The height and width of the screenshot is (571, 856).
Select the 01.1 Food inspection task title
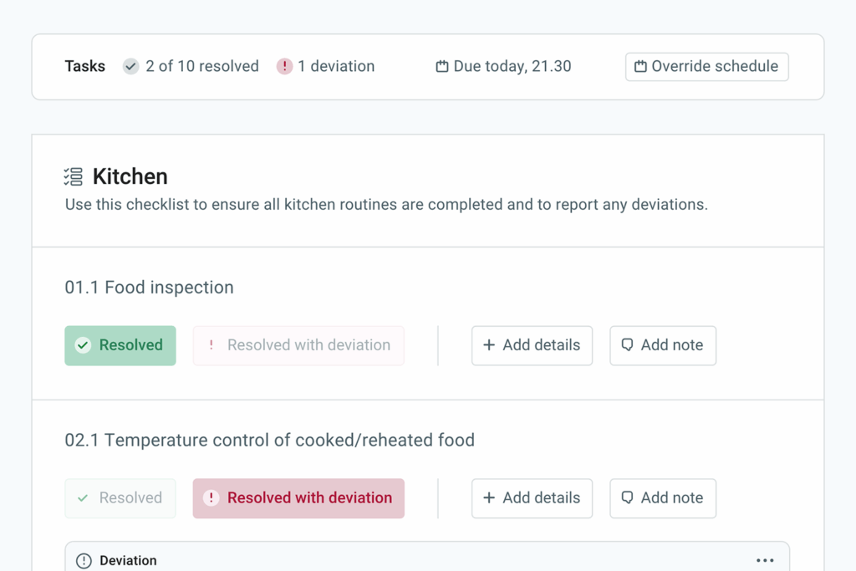tap(149, 288)
